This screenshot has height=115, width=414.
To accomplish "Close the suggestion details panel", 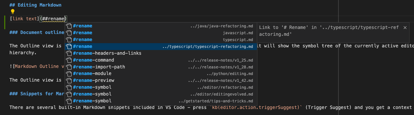I will 405,28.
